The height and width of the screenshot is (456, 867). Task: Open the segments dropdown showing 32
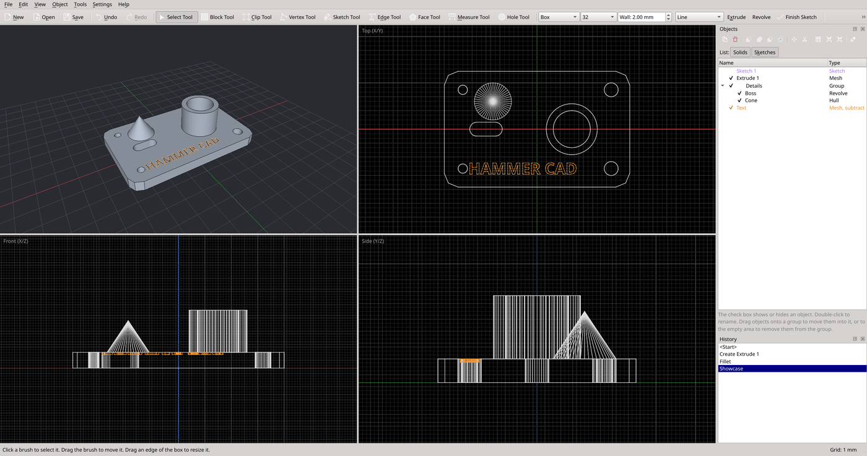pyautogui.click(x=598, y=17)
